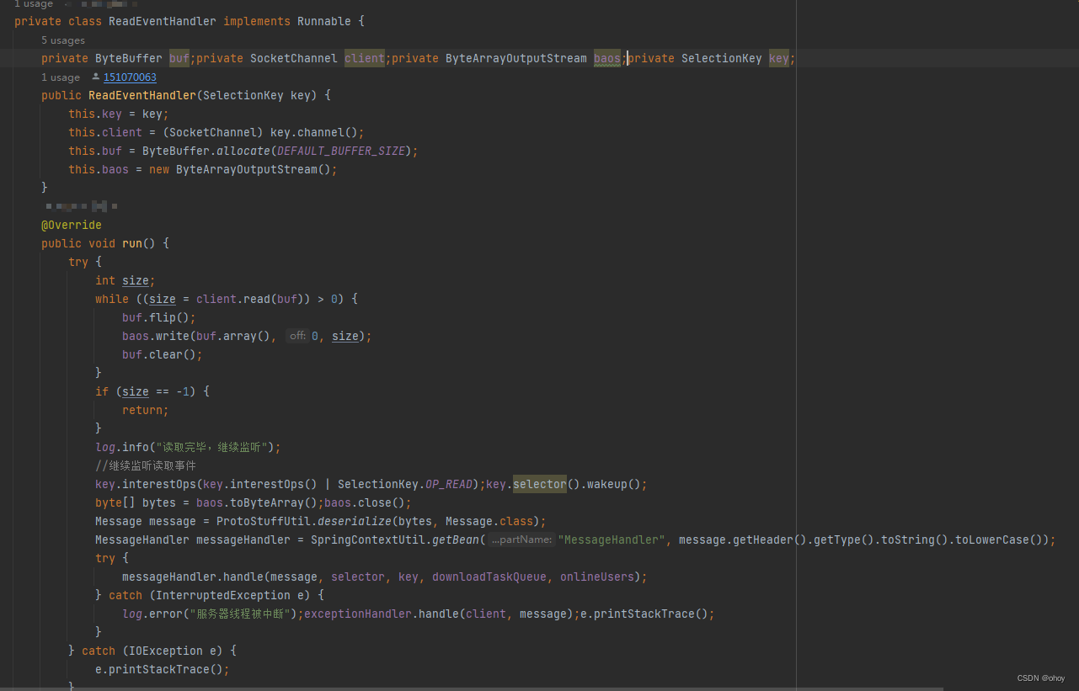
Task: Click "toByteArray" method call
Action: 267,502
